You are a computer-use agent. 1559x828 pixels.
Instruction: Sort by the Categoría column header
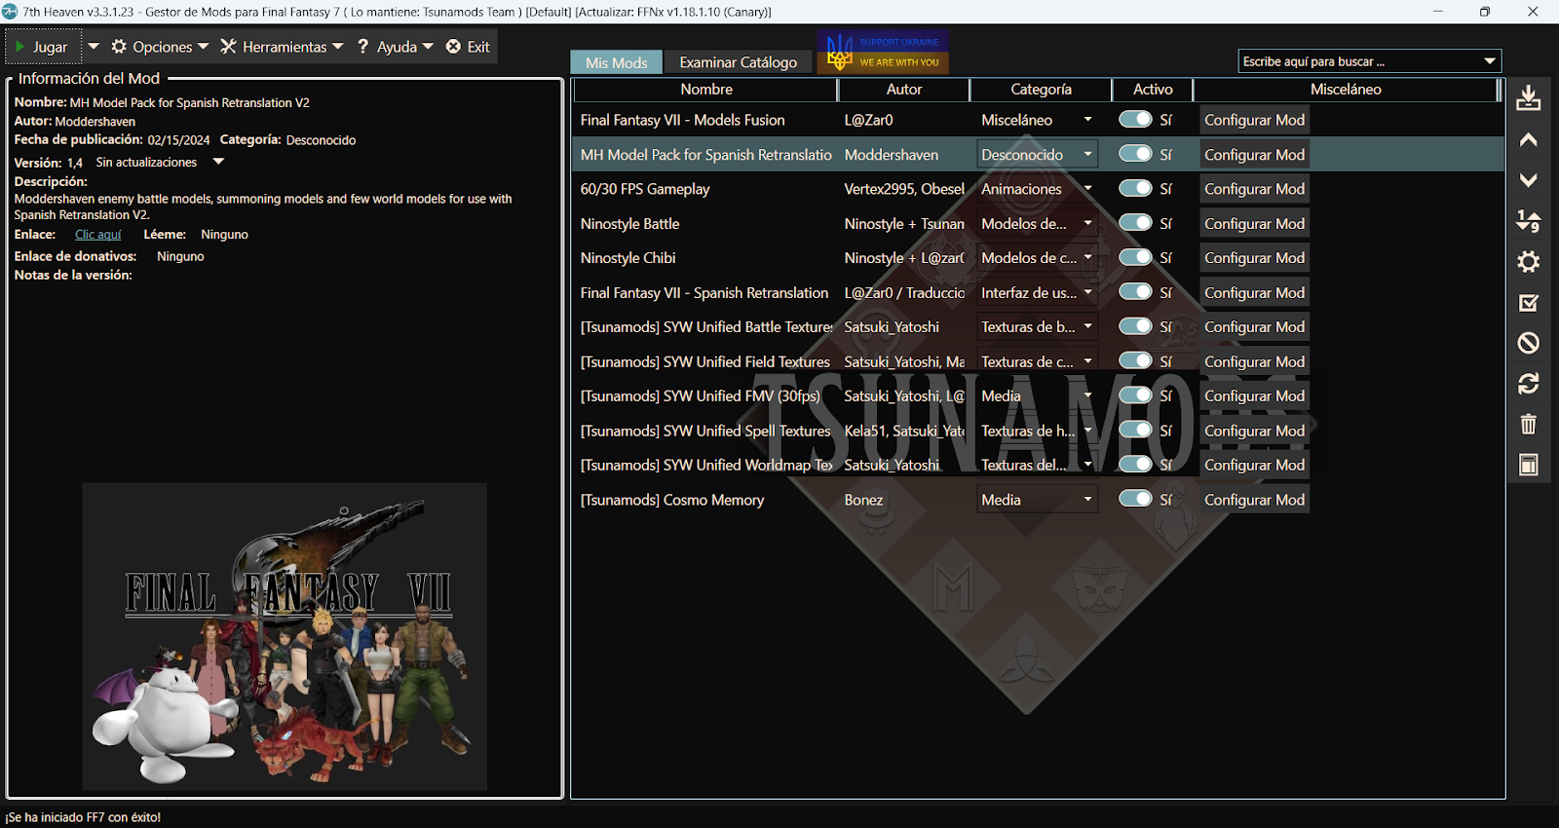[1041, 90]
